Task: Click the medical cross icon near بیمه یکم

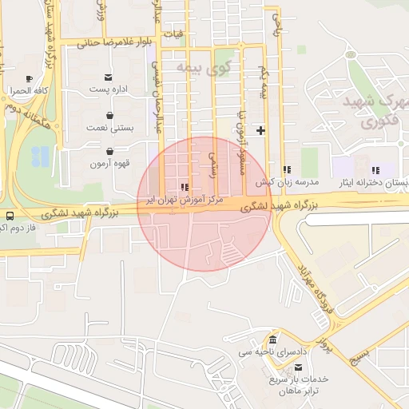Action: (x=260, y=130)
